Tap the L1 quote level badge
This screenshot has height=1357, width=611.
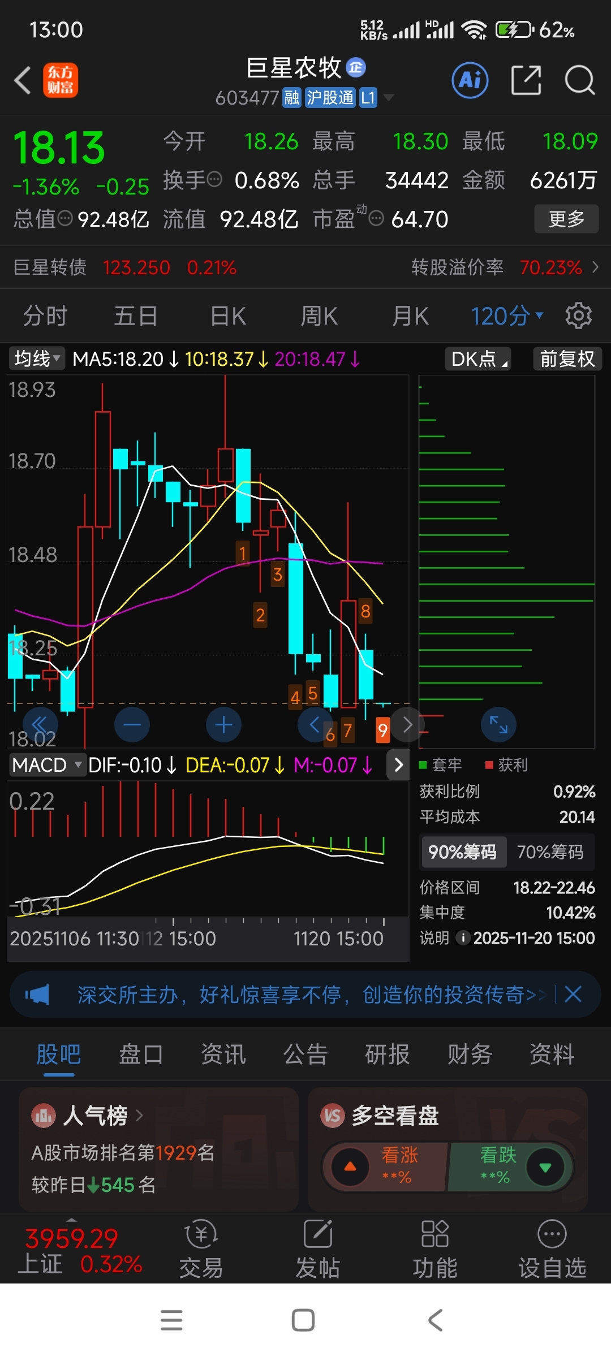368,98
